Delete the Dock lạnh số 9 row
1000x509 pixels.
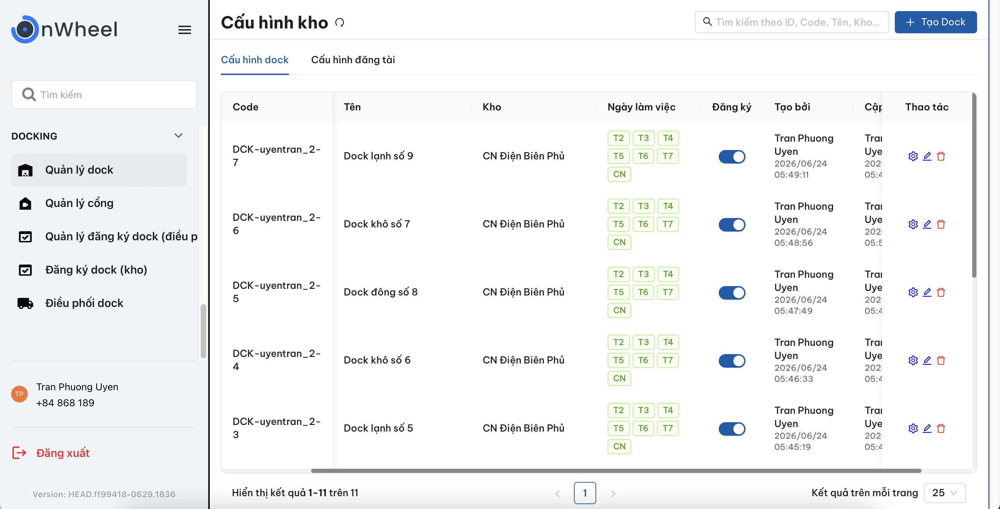pyautogui.click(x=941, y=156)
